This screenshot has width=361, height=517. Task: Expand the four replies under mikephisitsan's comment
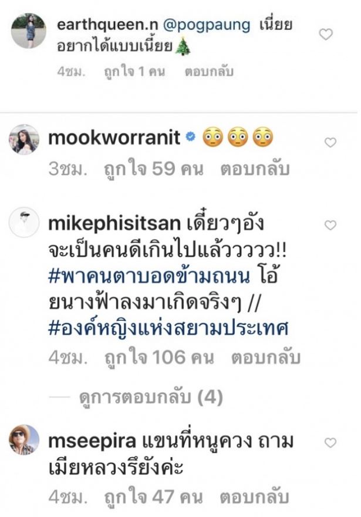click(x=151, y=397)
